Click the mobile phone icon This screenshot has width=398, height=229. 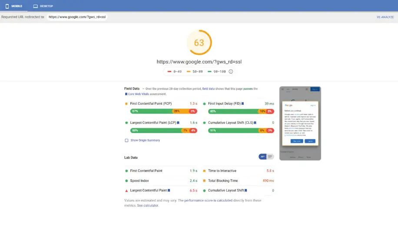pos(7,6)
